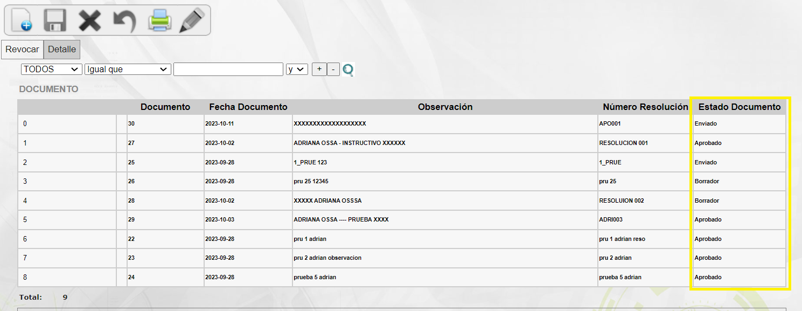Click the magnifying glass search icon
The height and width of the screenshot is (311, 802).
(348, 70)
